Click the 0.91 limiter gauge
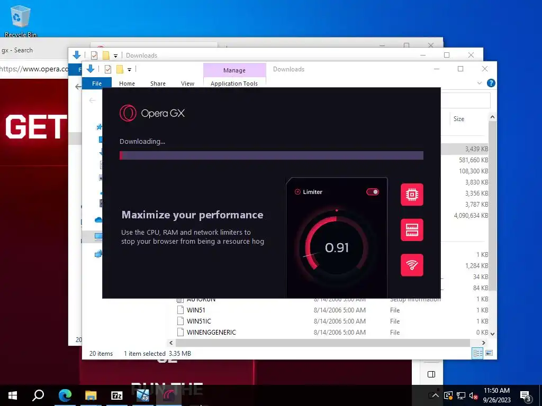 tap(337, 247)
